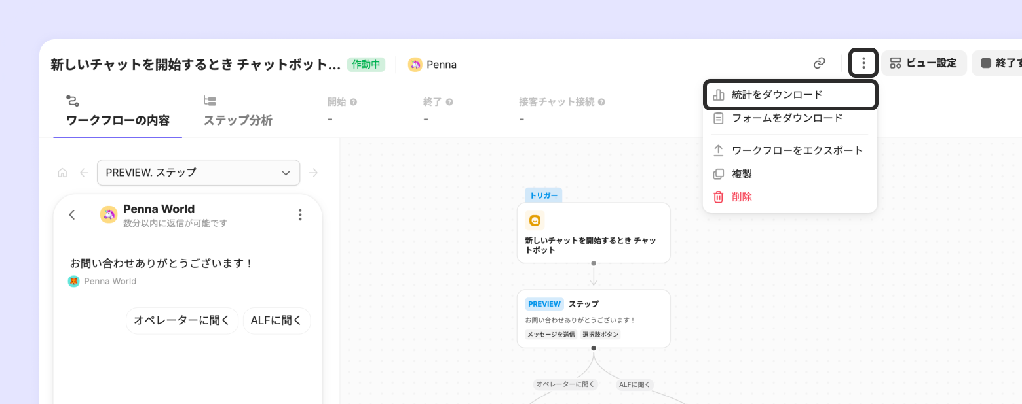Choose ワークフローをエクスポート menu item
The height and width of the screenshot is (404, 1022).
[x=789, y=150]
